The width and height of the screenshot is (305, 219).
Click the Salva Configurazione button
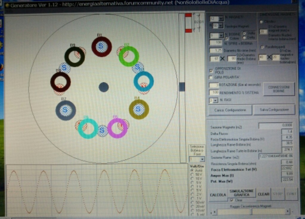click(274, 110)
